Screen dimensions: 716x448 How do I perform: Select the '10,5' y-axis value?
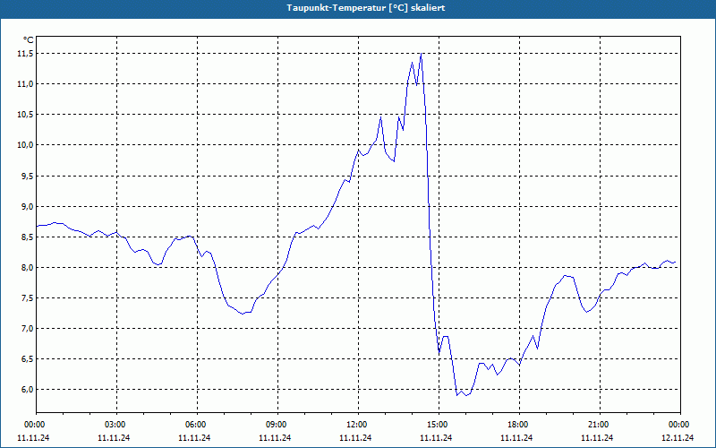pyautogui.click(x=25, y=115)
